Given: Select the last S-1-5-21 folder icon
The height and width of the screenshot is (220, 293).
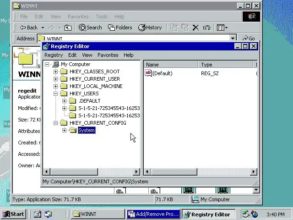Looking at the screenshot, I should click(72, 115).
